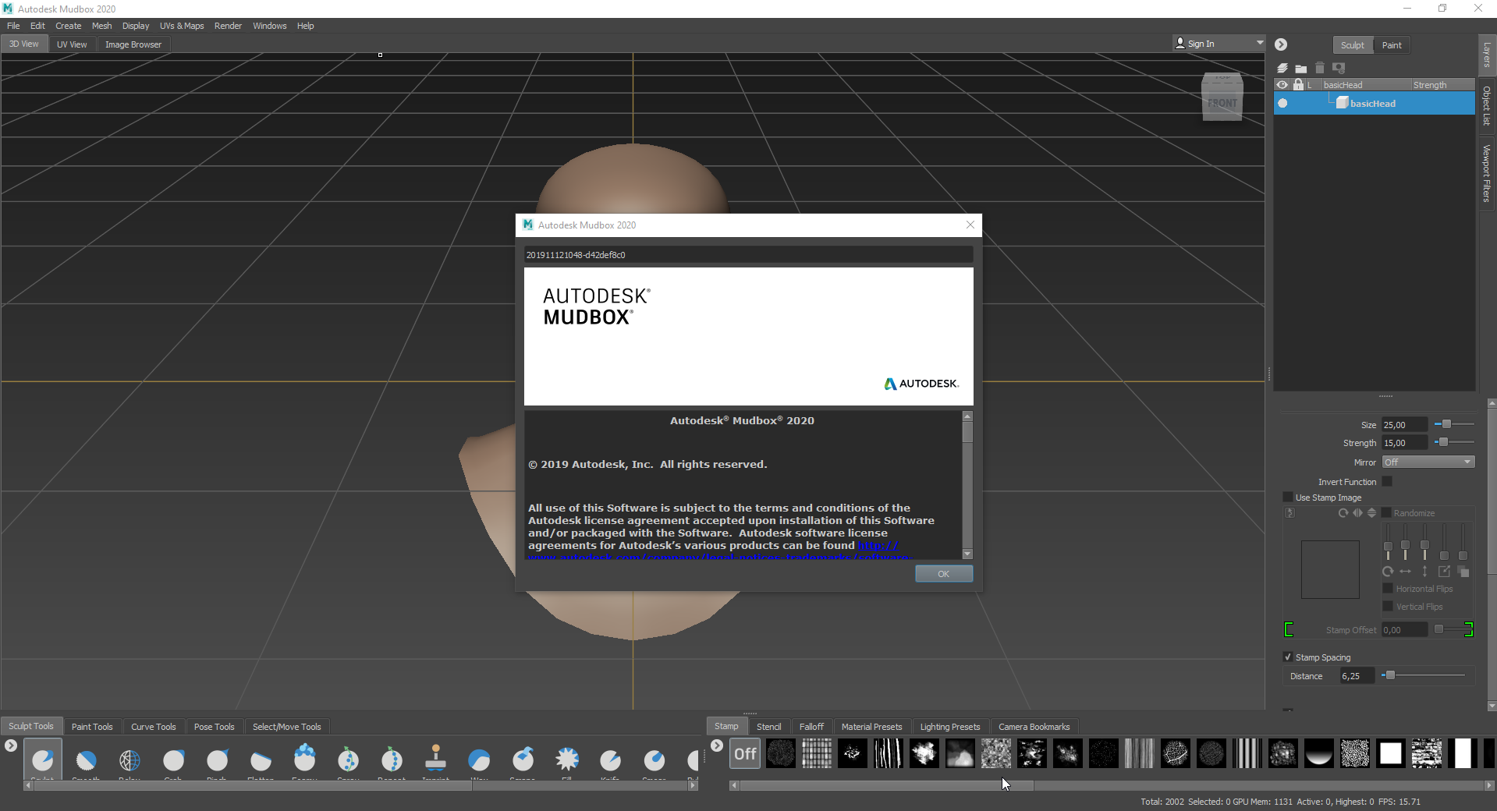Toggle the Invert Function checkbox

coord(1387,482)
